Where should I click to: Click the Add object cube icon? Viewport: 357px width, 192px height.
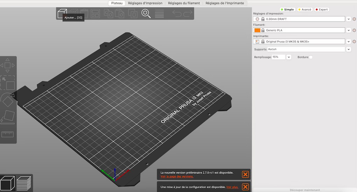(62, 13)
